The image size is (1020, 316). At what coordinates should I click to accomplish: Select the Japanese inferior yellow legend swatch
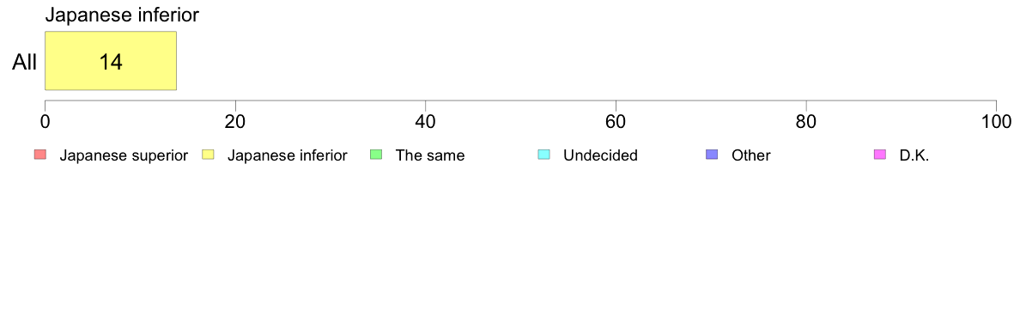208,155
